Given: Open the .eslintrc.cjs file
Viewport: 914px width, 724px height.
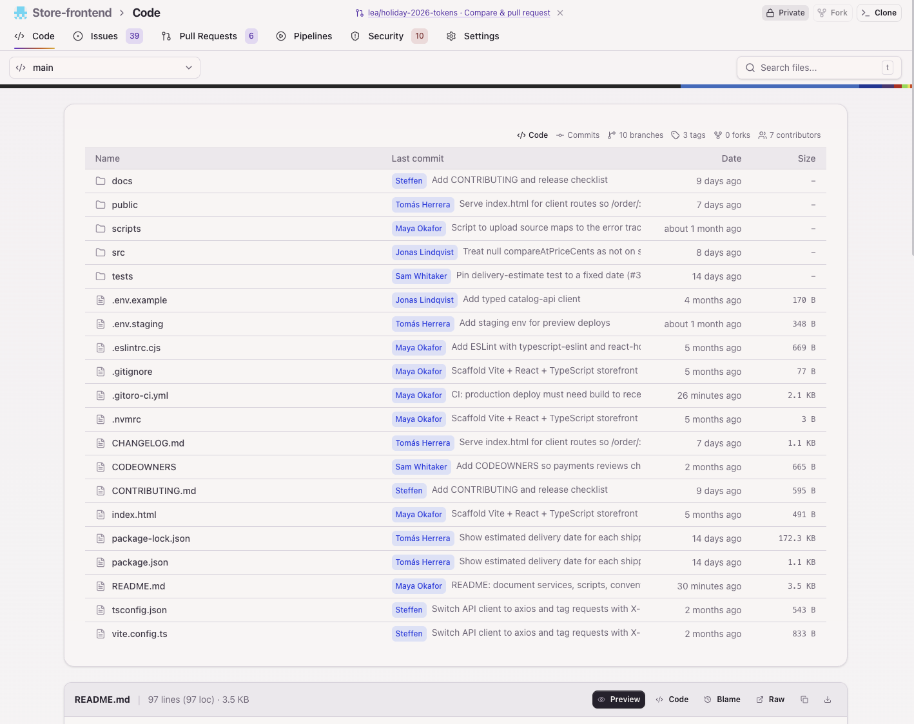Looking at the screenshot, I should (x=136, y=348).
